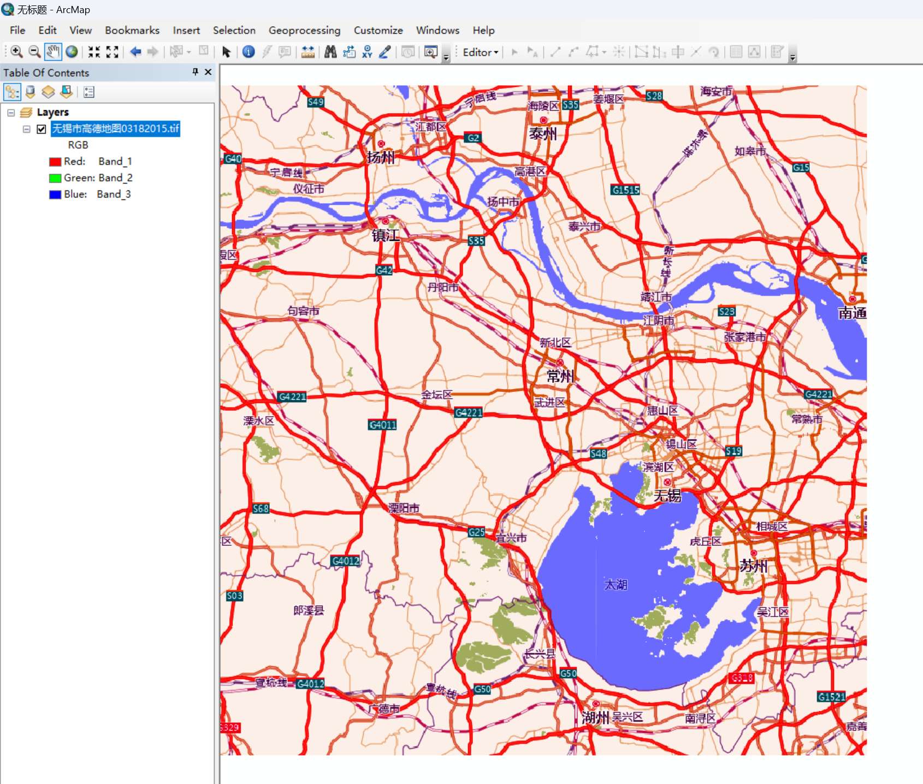The height and width of the screenshot is (784, 923).
Task: Open Select Features dropdown arrow
Action: (x=189, y=52)
